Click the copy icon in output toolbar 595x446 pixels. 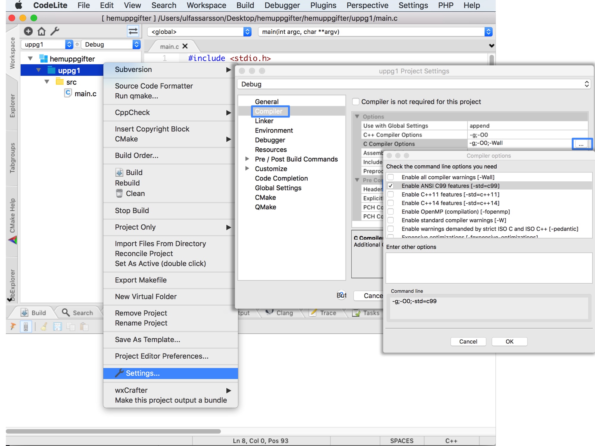[x=71, y=327]
